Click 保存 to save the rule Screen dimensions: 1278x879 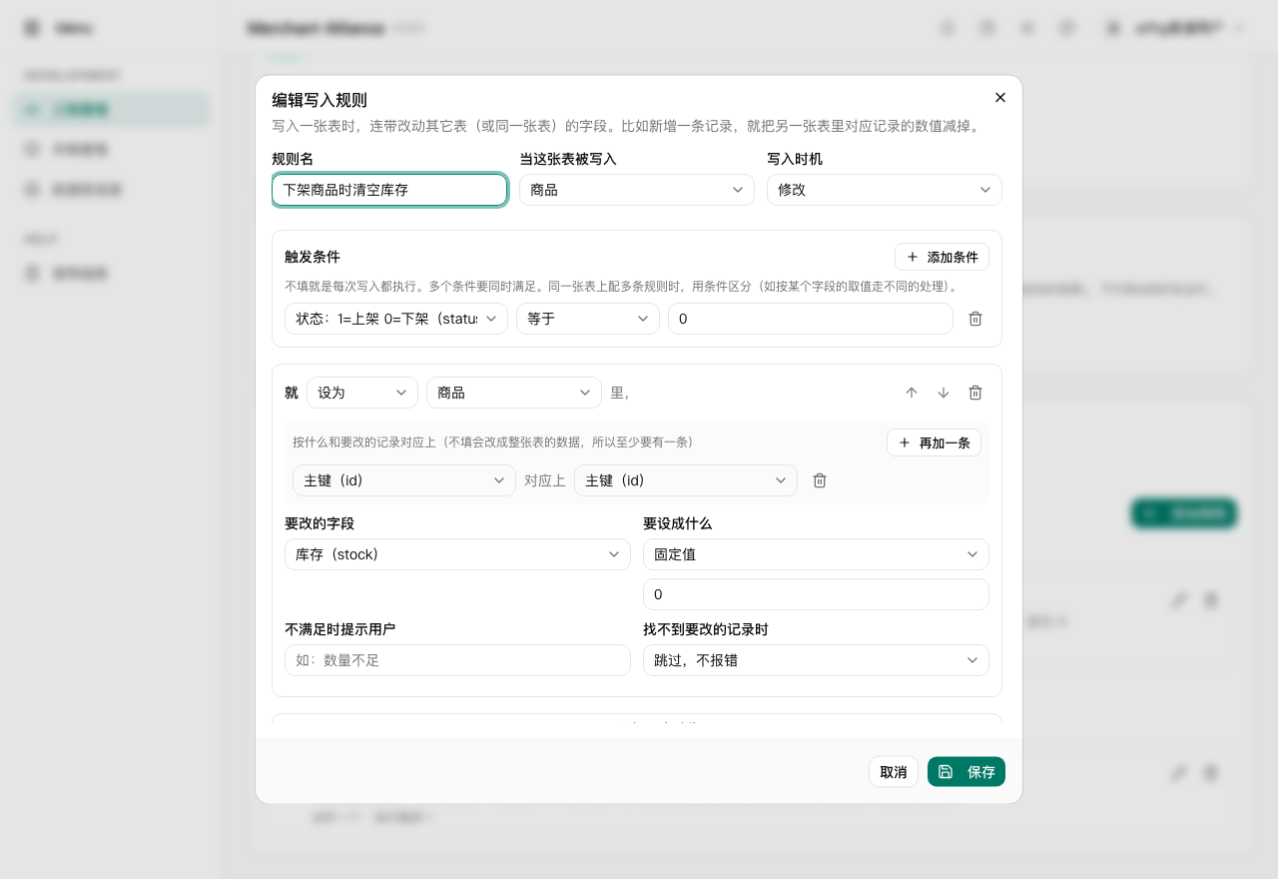pyautogui.click(x=966, y=772)
